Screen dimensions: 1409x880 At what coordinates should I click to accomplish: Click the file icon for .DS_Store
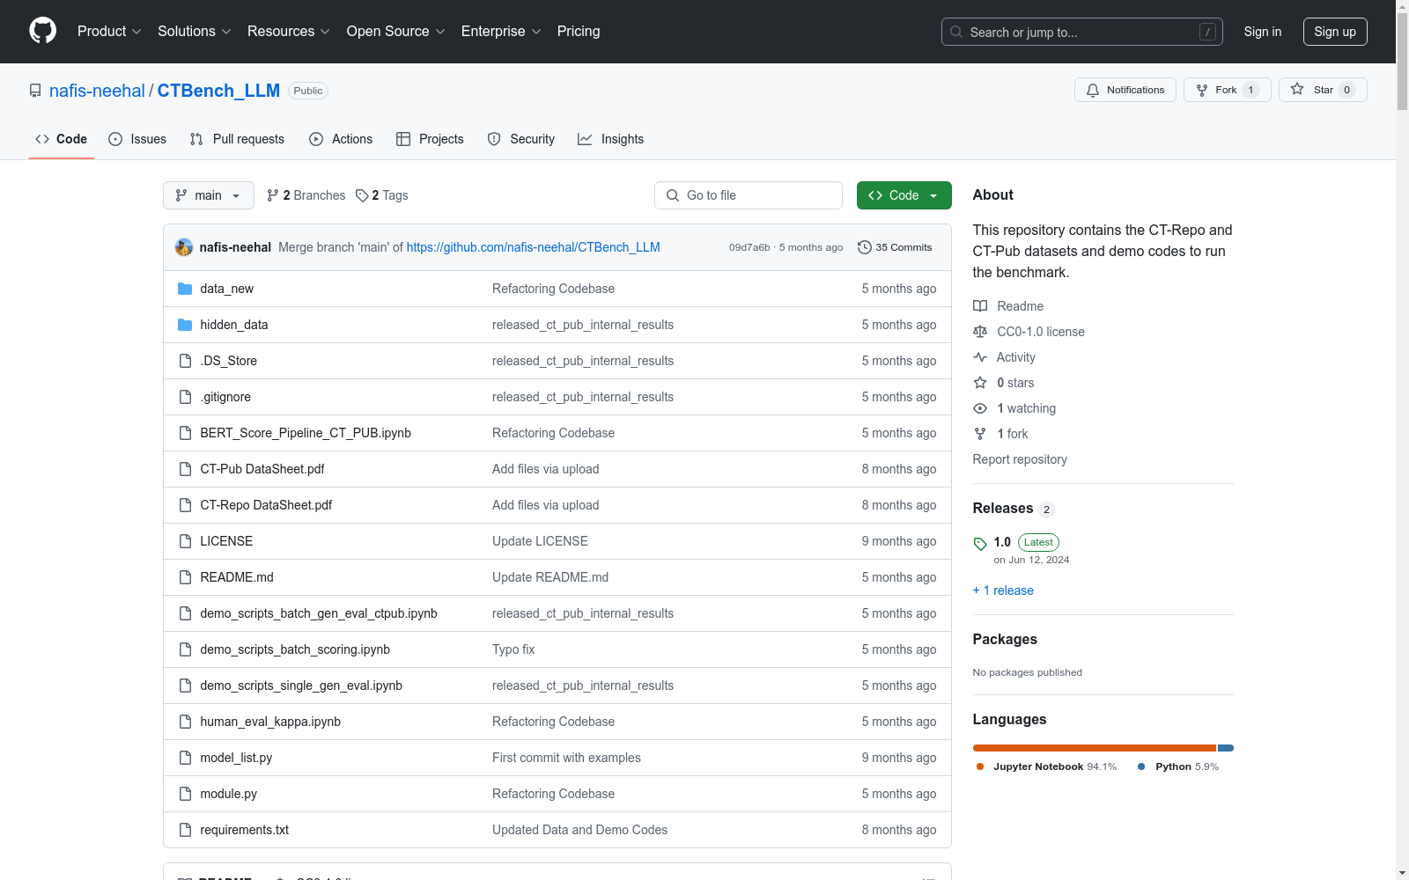pos(185,361)
